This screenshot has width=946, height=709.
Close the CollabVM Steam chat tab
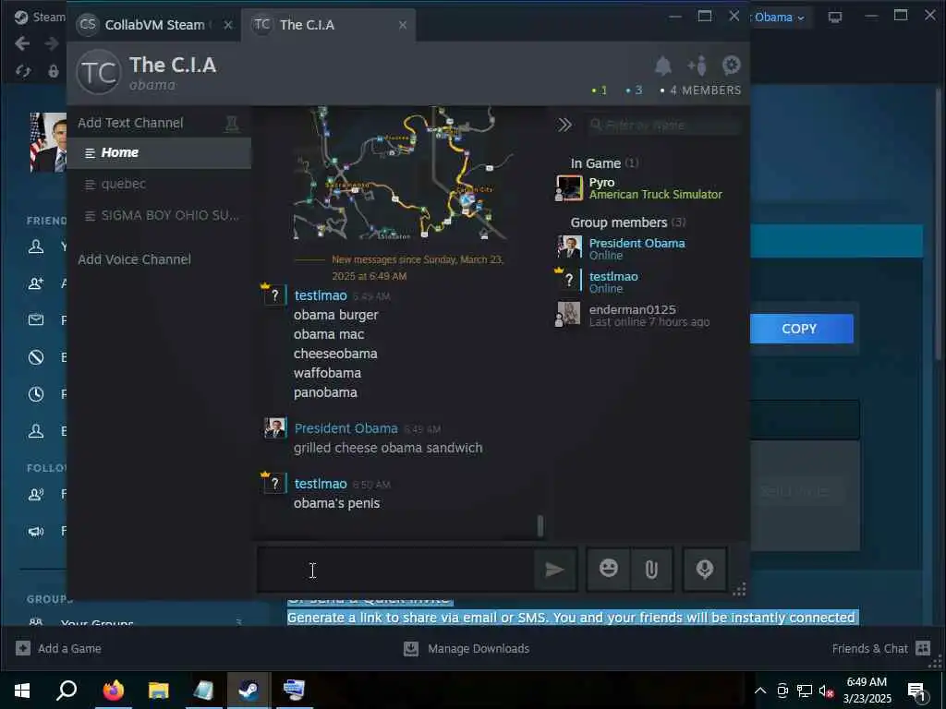[x=228, y=25]
